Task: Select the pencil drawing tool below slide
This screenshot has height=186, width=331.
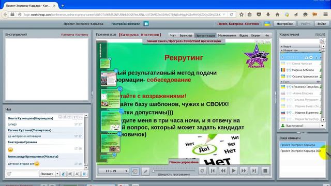Action: (145, 171)
